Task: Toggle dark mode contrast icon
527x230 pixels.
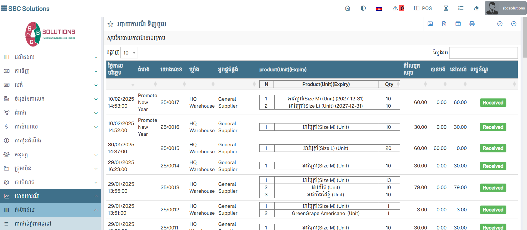Action: [363, 8]
